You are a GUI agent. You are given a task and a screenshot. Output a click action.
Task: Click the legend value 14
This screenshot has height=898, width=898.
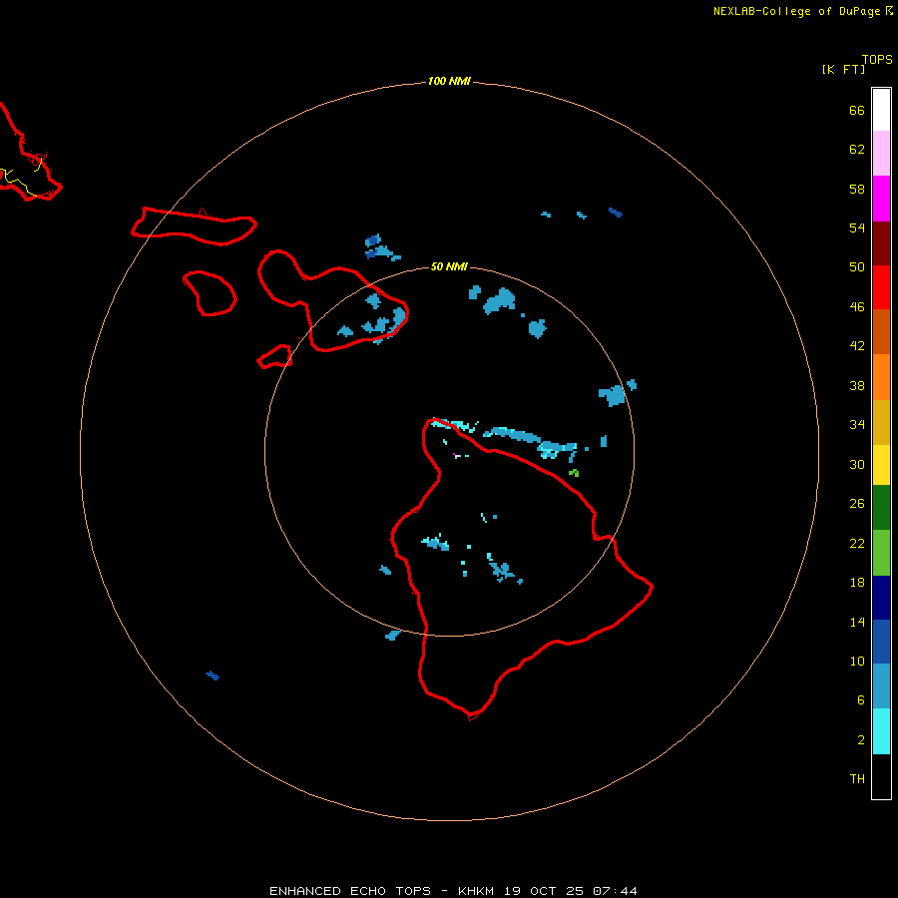tap(857, 622)
